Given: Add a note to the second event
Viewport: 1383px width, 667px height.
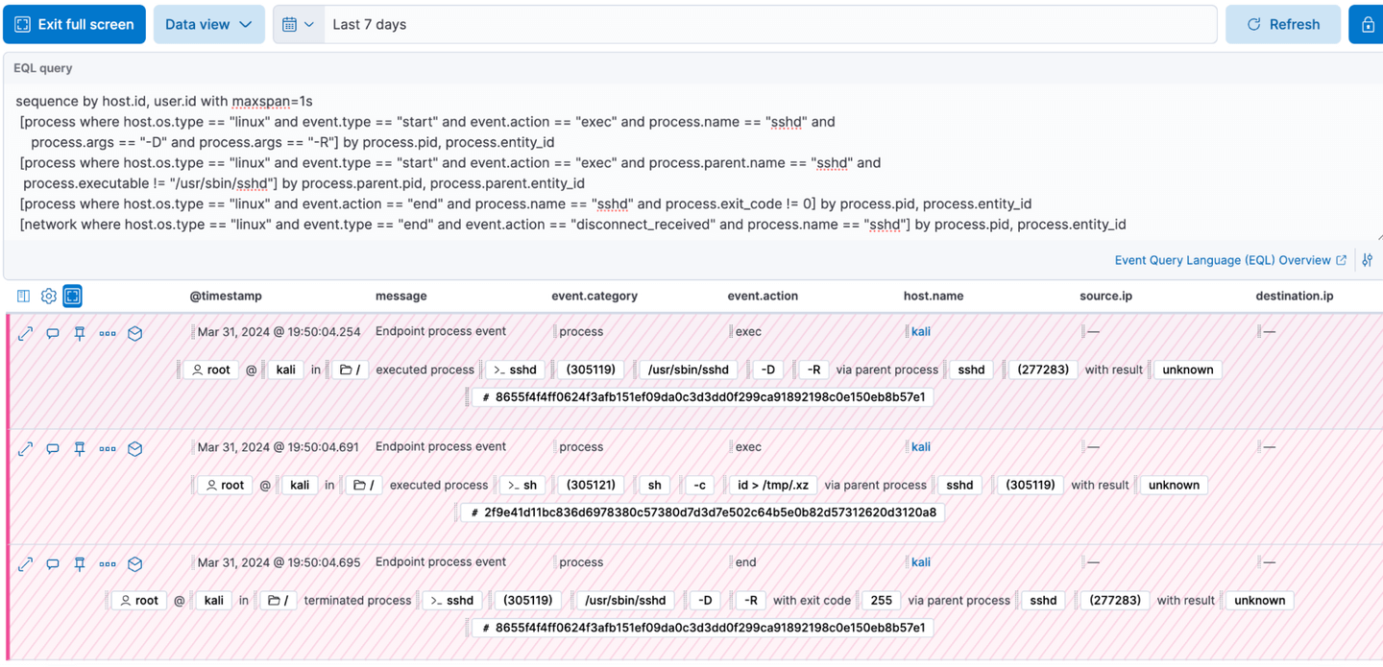Looking at the screenshot, I should 53,448.
